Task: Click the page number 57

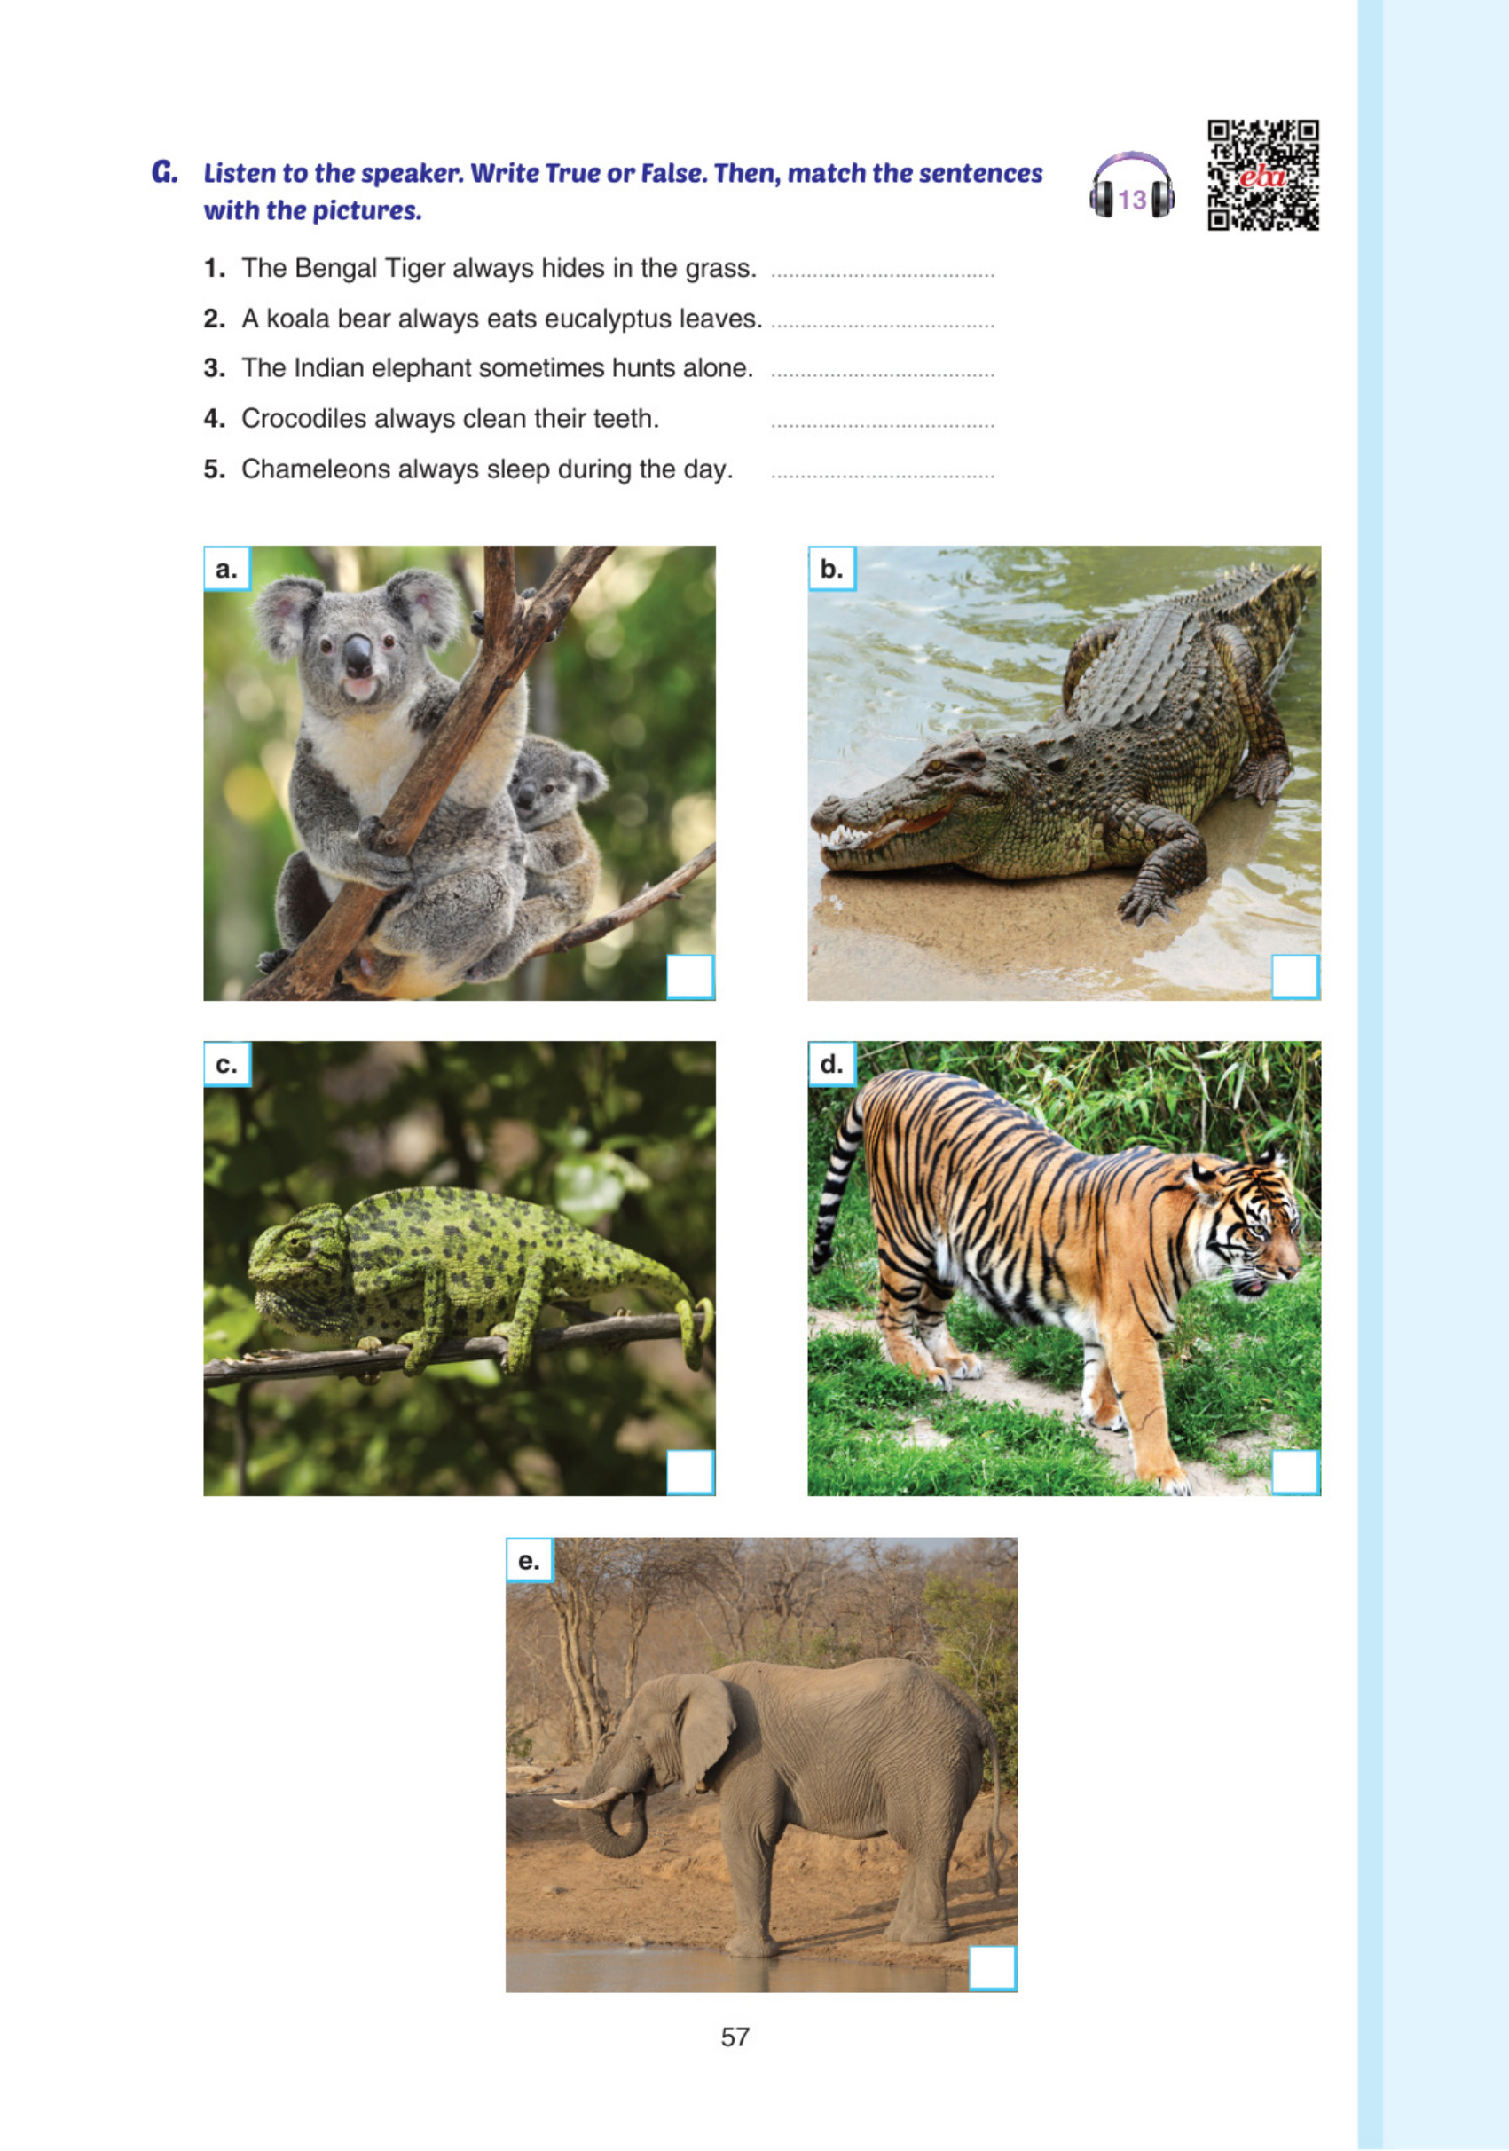Action: [x=735, y=2037]
